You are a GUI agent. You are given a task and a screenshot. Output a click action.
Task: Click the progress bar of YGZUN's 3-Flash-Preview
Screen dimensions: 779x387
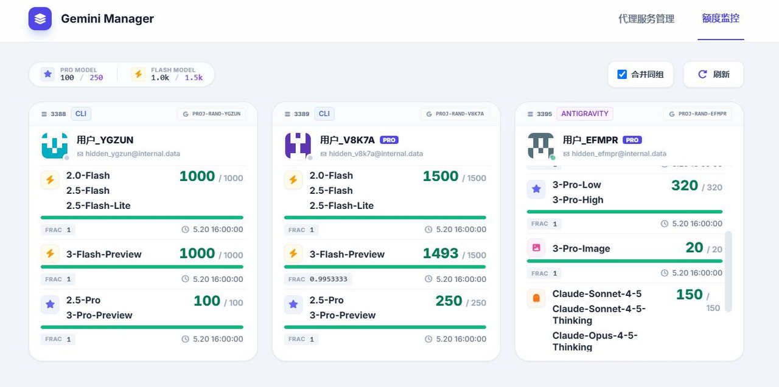point(142,267)
